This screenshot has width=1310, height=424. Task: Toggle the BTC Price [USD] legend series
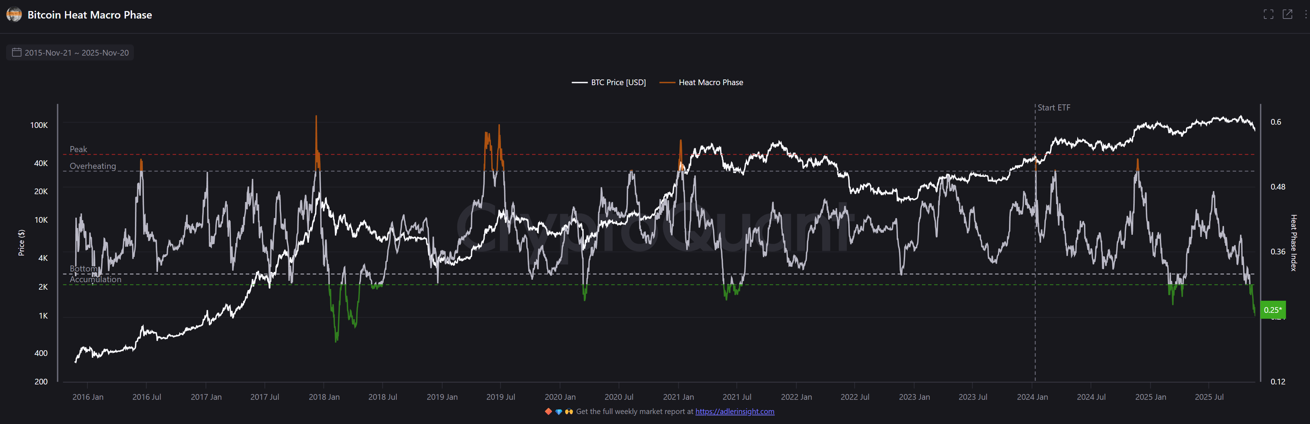[618, 82]
